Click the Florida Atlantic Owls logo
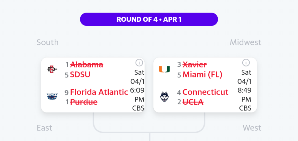Screen dimensions: 298x141 (x=52, y=96)
